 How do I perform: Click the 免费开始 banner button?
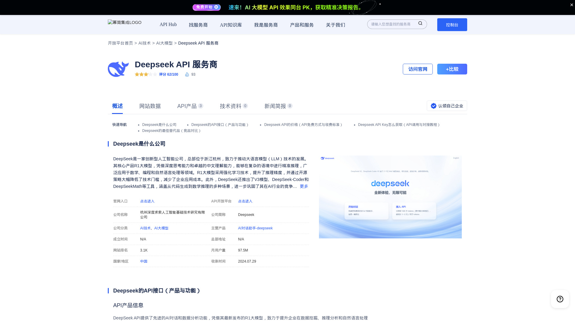pos(207,7)
